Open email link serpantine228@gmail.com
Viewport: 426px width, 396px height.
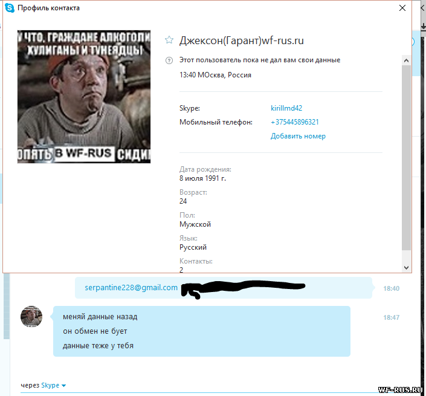(x=131, y=288)
